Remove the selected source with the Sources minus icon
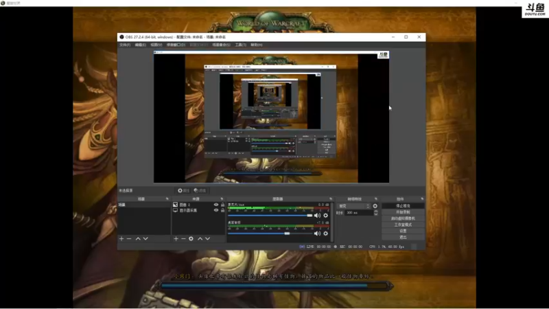This screenshot has width=549, height=309. point(183,238)
